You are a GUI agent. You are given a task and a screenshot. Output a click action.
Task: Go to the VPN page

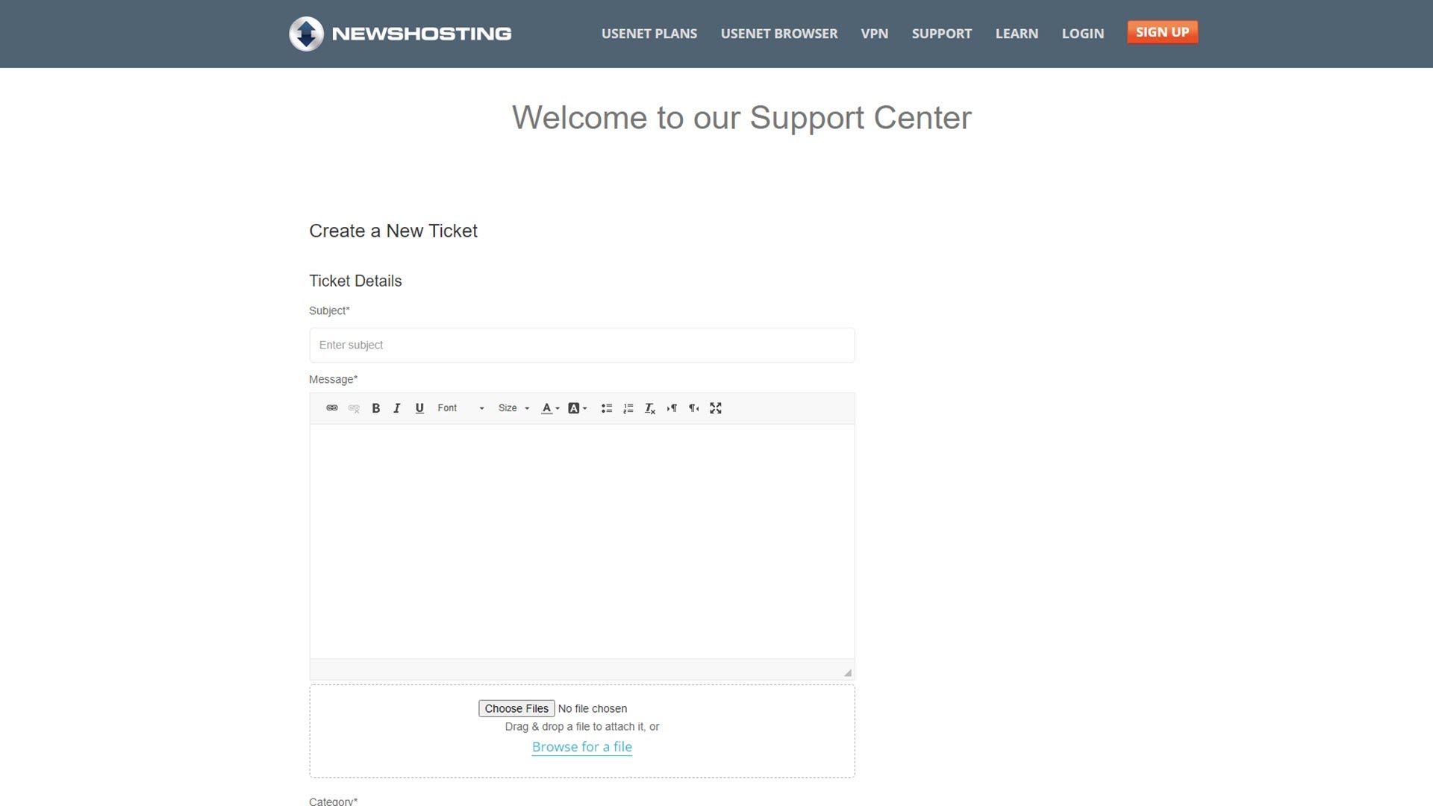click(x=874, y=34)
